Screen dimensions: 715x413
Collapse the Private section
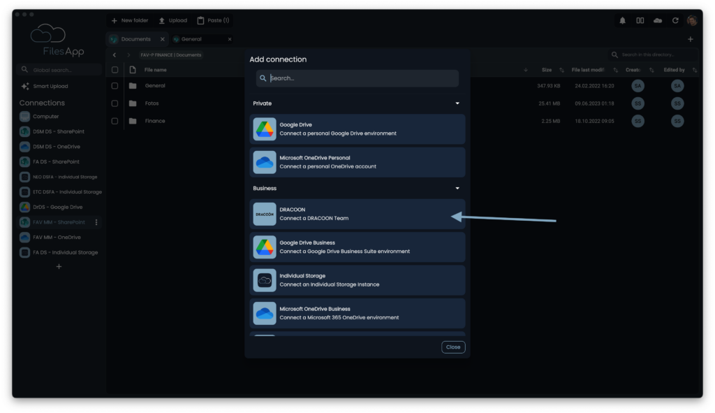point(457,103)
